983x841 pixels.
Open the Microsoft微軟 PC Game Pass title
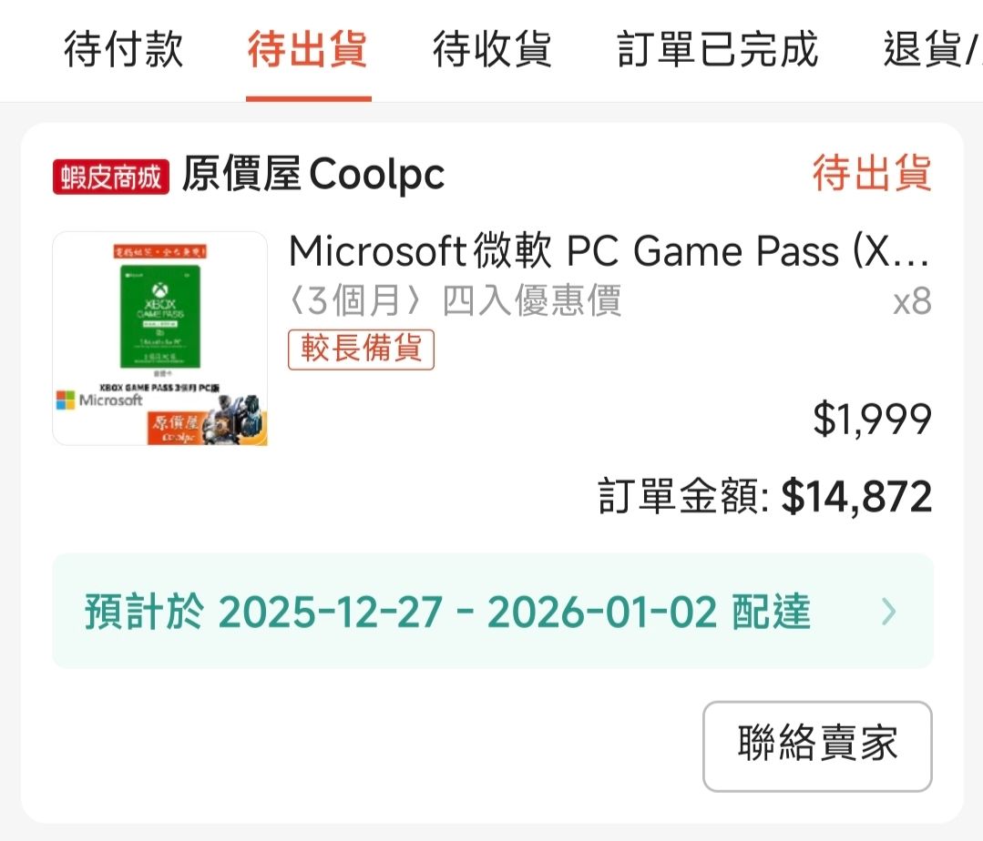(x=609, y=251)
